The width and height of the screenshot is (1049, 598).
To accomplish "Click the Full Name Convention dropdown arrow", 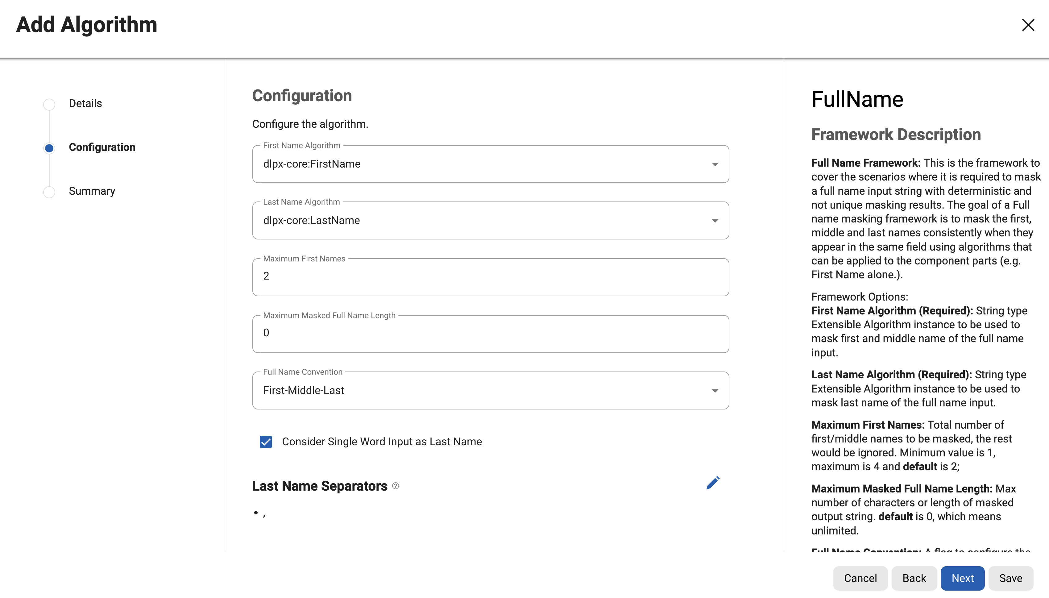I will tap(715, 391).
